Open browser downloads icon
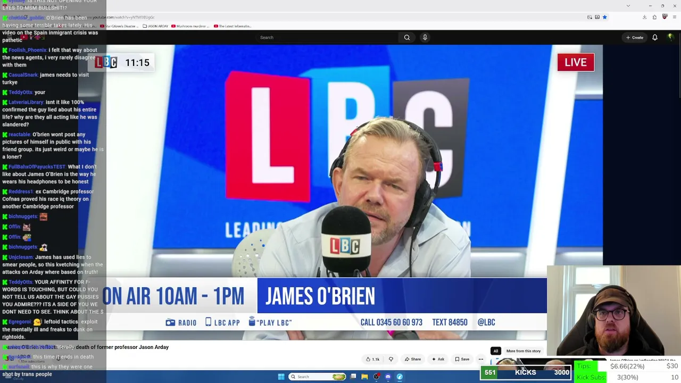Image resolution: width=681 pixels, height=383 pixels. [x=644, y=17]
